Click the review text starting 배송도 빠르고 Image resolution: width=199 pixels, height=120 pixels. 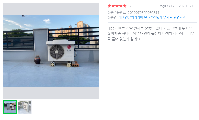point(151,34)
